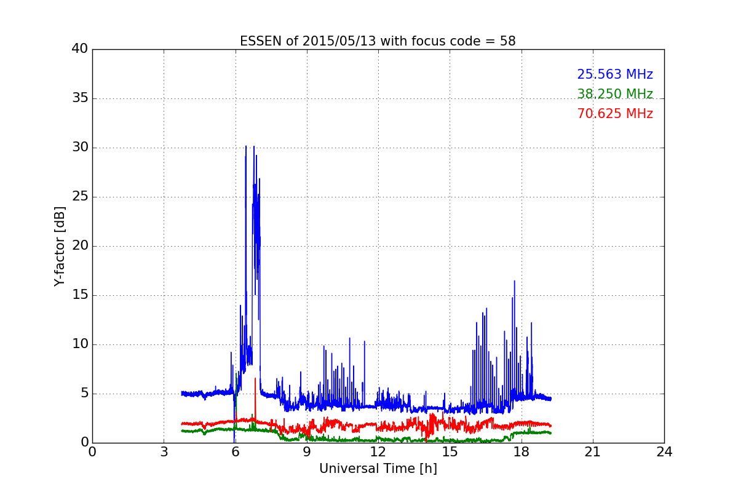738x492 pixels.
Task: Click the x-axis tick label 18
Action: click(521, 452)
